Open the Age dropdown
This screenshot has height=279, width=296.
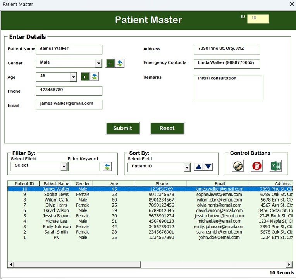[73, 77]
